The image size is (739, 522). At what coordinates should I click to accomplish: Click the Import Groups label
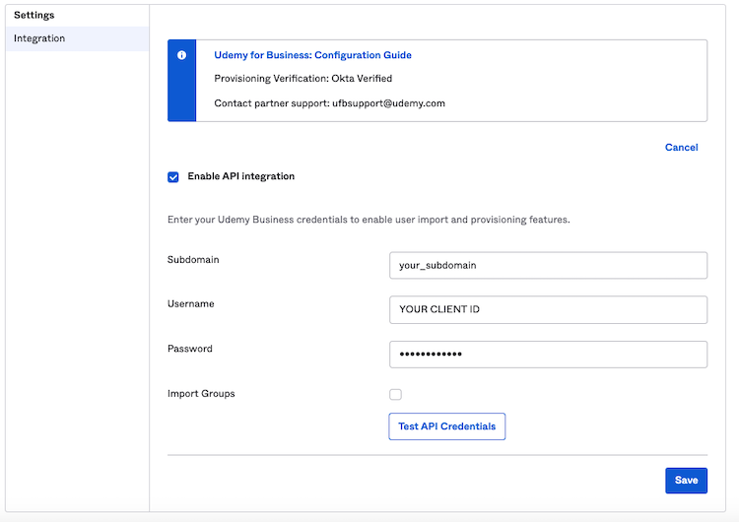point(201,394)
